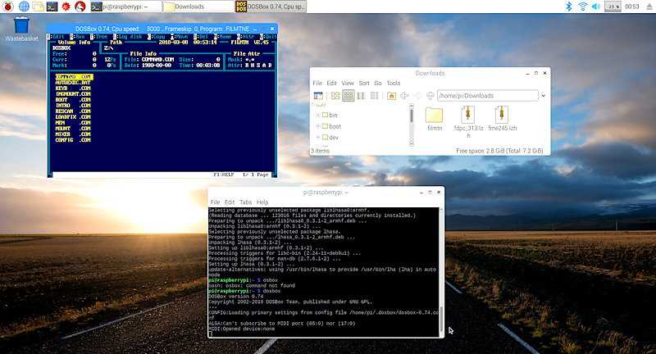This screenshot has height=354, width=656.
Task: Open the Wi-Fi network tray icon
Action: (x=581, y=7)
